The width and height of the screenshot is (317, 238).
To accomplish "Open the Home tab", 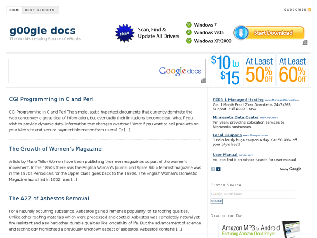I will pyautogui.click(x=14, y=10).
